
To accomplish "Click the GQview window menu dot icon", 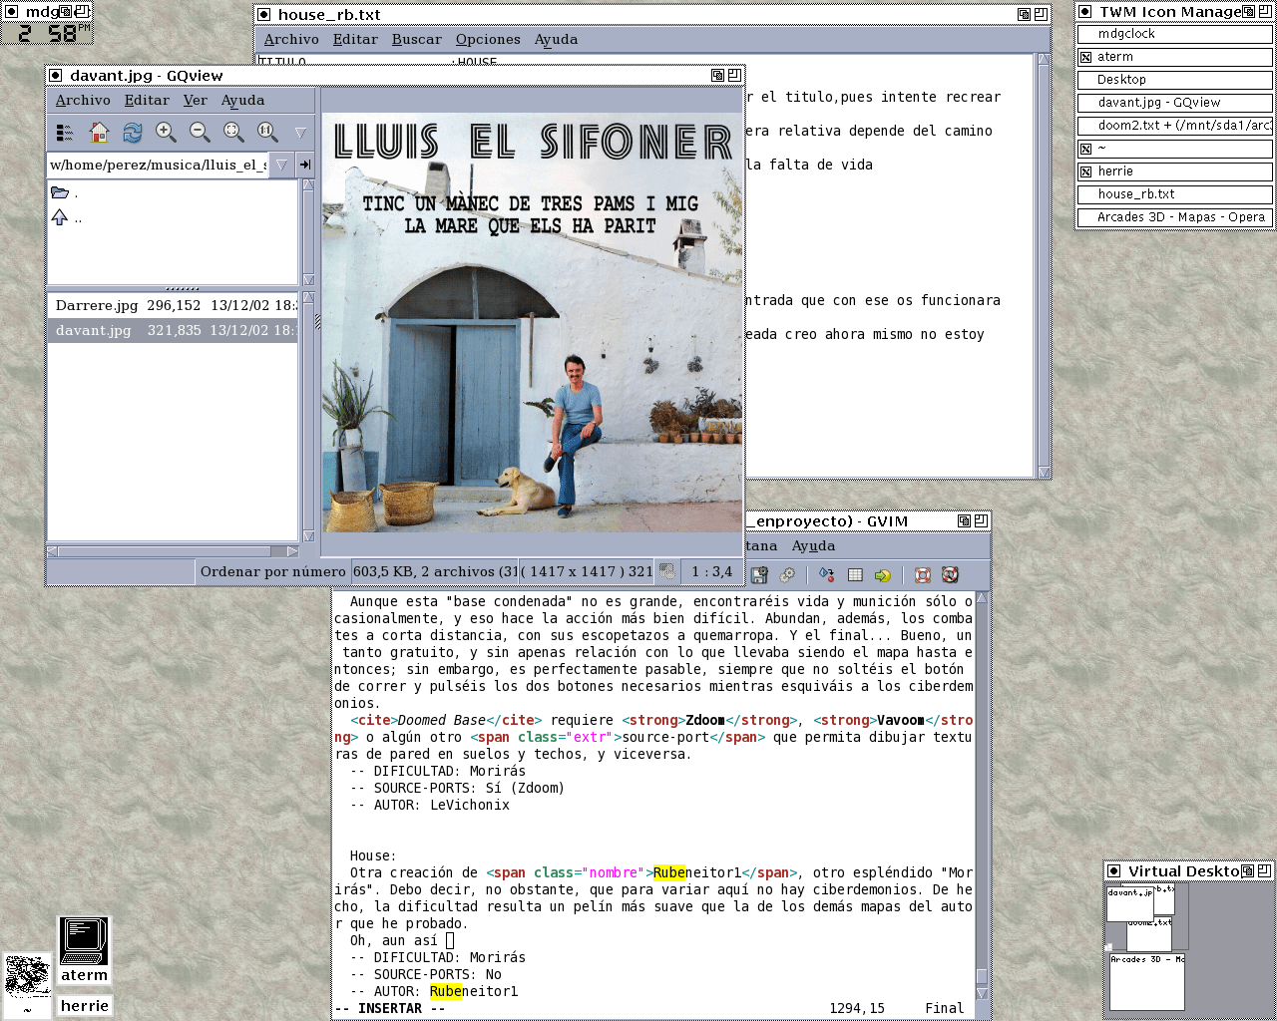I will coord(56,75).
